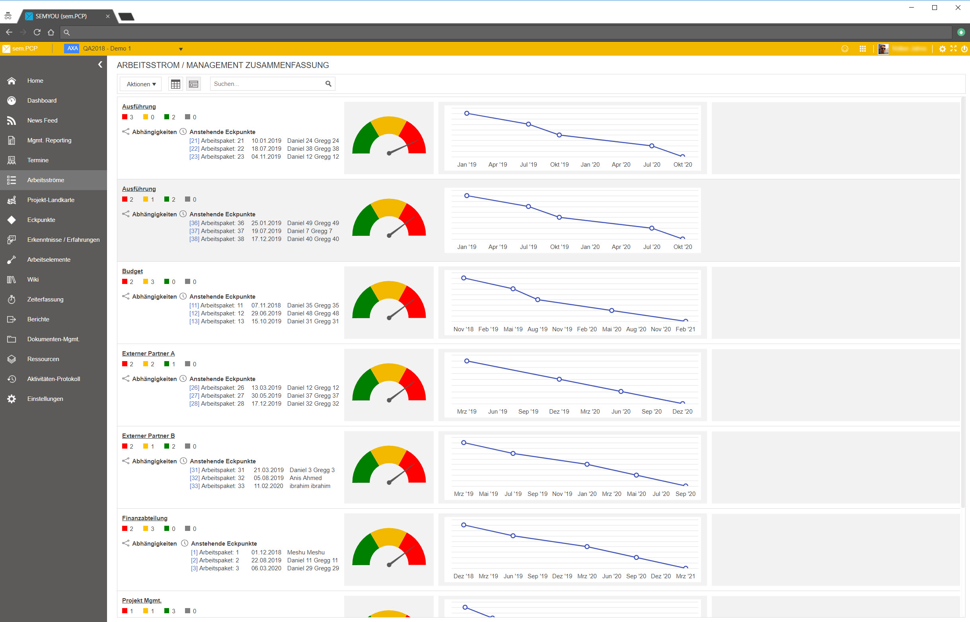Open Dashboard from the sidebar
The width and height of the screenshot is (970, 622).
53,101
